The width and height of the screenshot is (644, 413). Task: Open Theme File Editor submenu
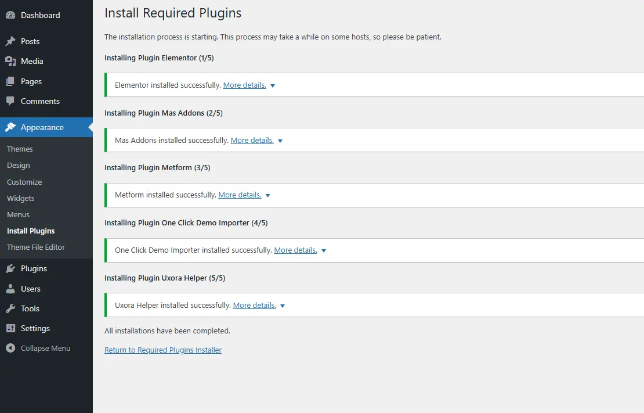coord(36,247)
